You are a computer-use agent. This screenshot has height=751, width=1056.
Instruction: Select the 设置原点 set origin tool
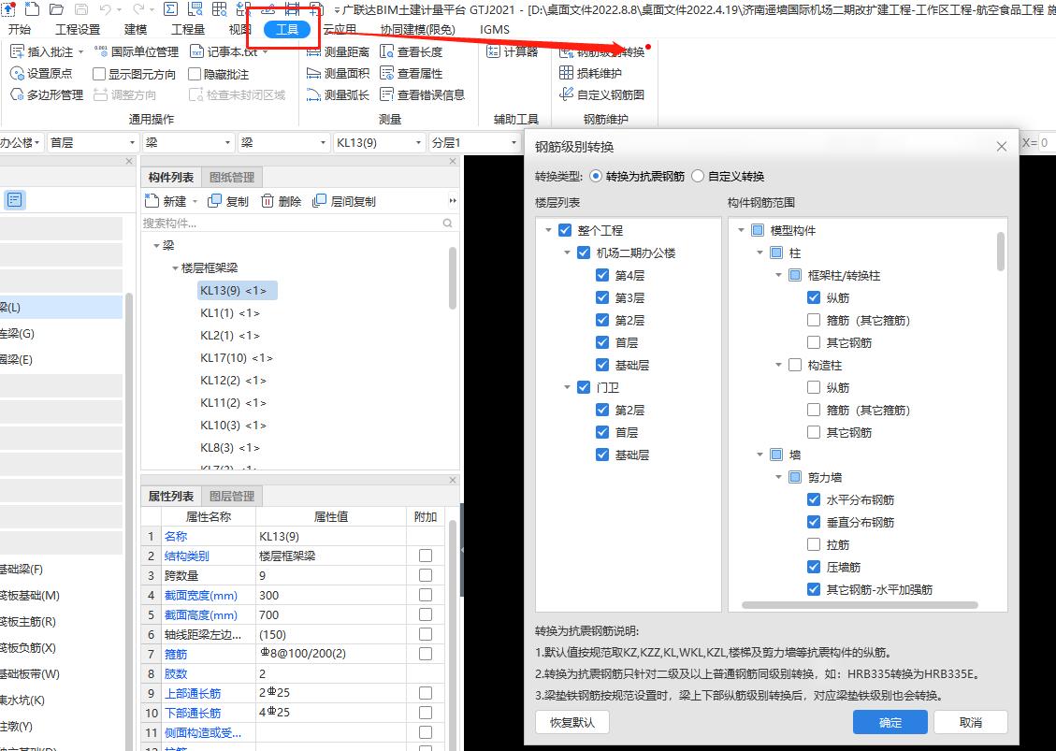coord(44,73)
